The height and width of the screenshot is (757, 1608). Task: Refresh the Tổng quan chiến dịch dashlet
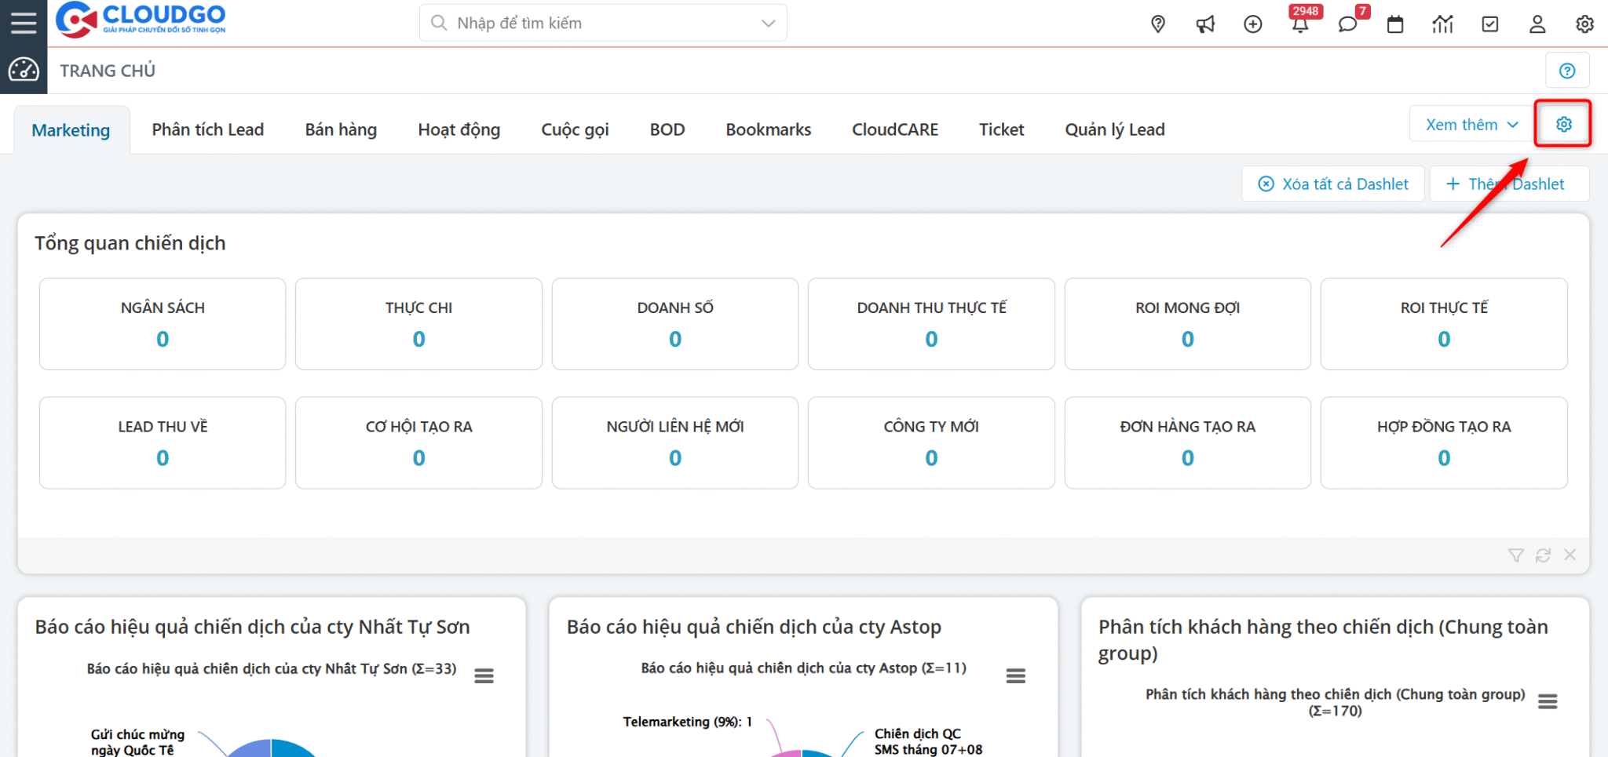coord(1543,555)
